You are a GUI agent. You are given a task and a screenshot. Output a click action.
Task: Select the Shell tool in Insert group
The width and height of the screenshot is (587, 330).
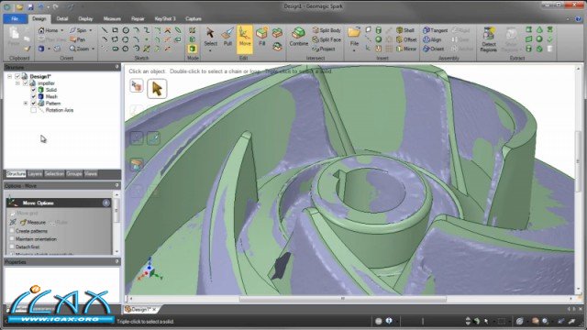click(x=405, y=30)
